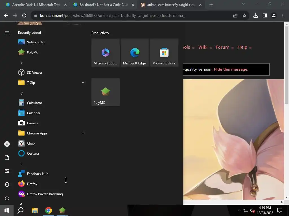Expand the Chrome Apps folder chevron
Screen dimensions: 289x216
click(83, 133)
